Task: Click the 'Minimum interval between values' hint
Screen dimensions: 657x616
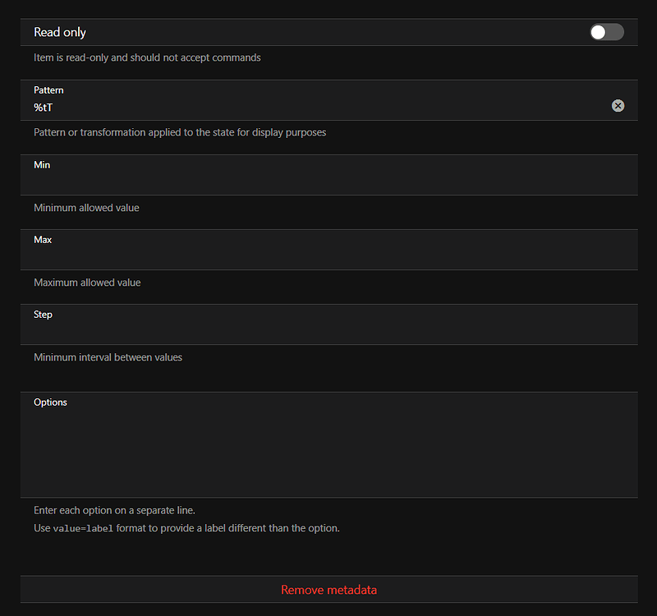Action: [108, 357]
